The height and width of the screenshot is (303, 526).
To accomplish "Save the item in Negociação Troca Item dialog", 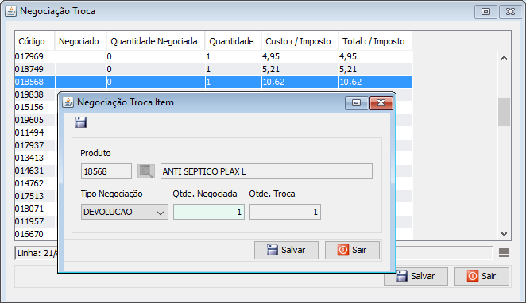I will pos(286,250).
